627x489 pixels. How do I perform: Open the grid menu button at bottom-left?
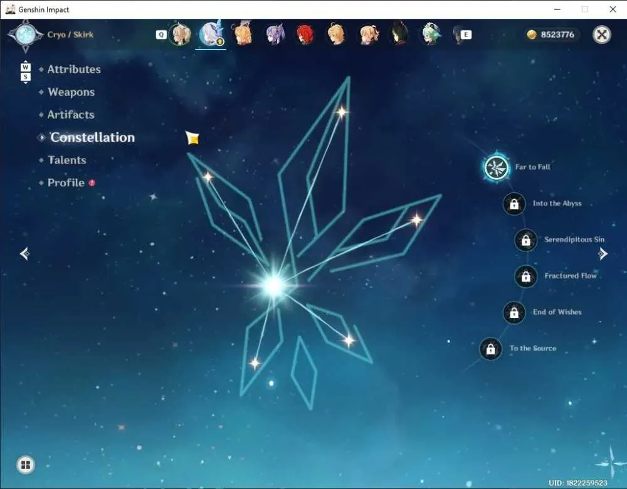(x=26, y=465)
